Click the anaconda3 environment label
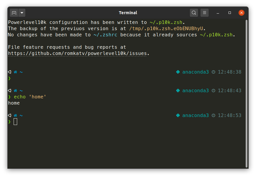Image resolution: width=256 pixels, height=177 pixels. [195, 72]
